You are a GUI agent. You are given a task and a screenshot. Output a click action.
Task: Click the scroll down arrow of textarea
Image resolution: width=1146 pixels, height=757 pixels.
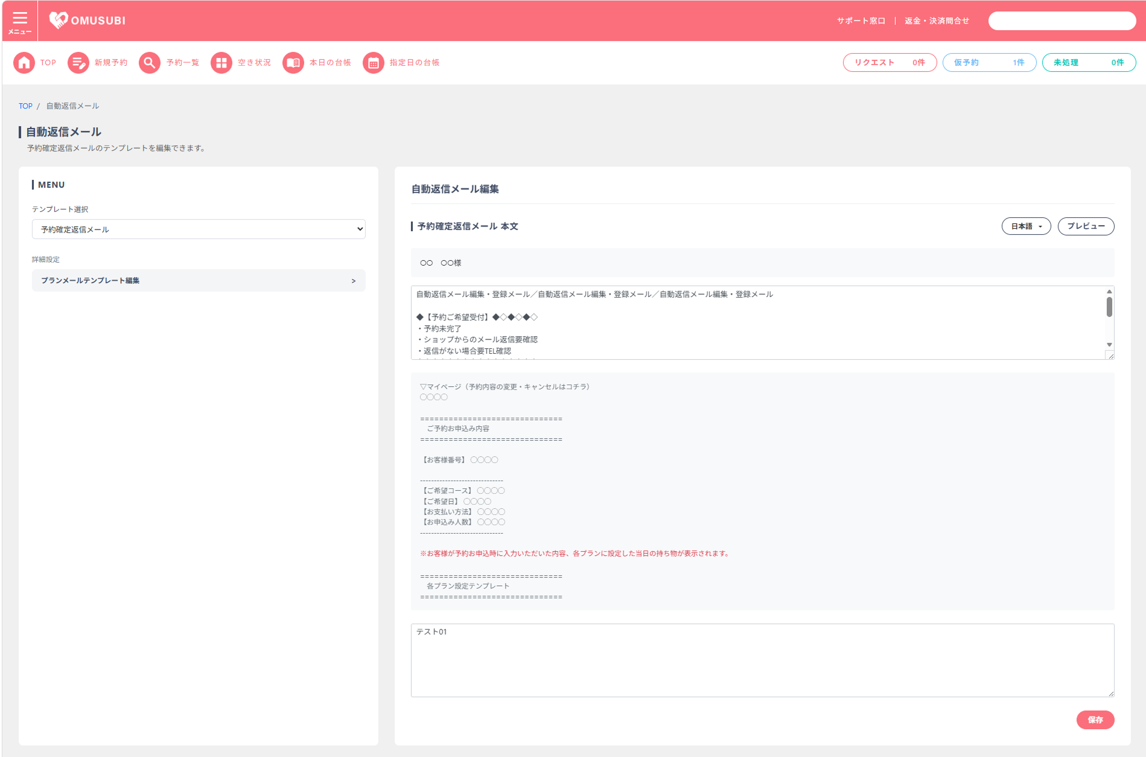[x=1109, y=345]
